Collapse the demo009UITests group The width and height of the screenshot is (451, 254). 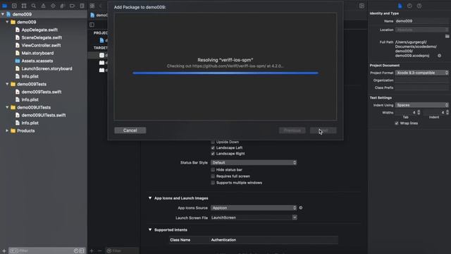coord(8,107)
